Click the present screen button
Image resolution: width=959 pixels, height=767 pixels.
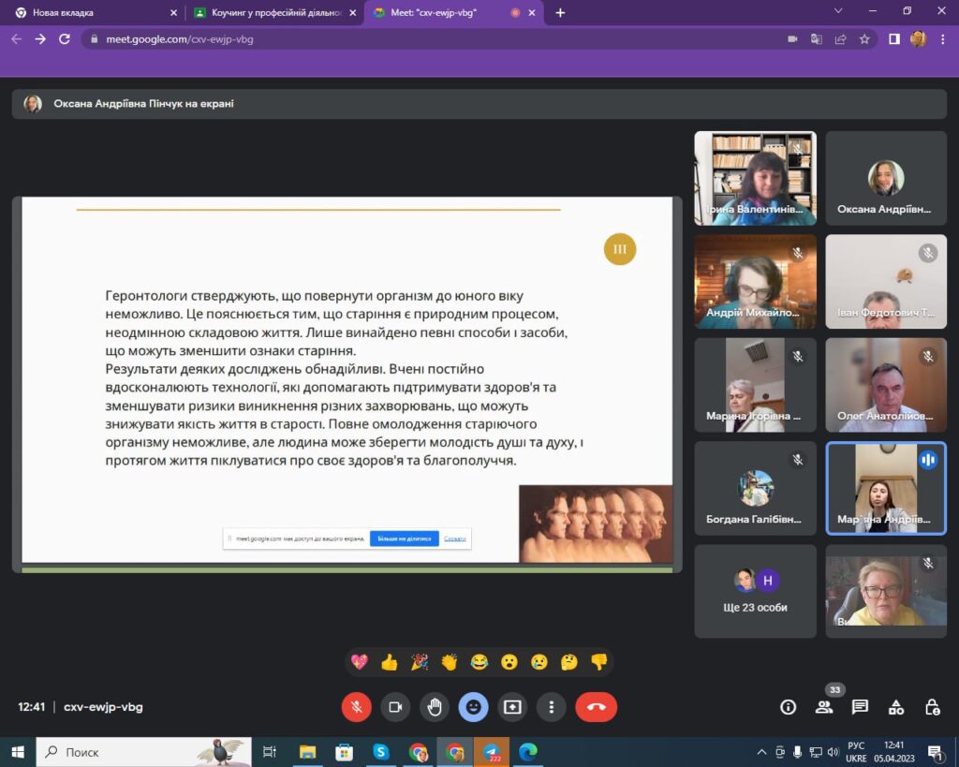pyautogui.click(x=512, y=707)
